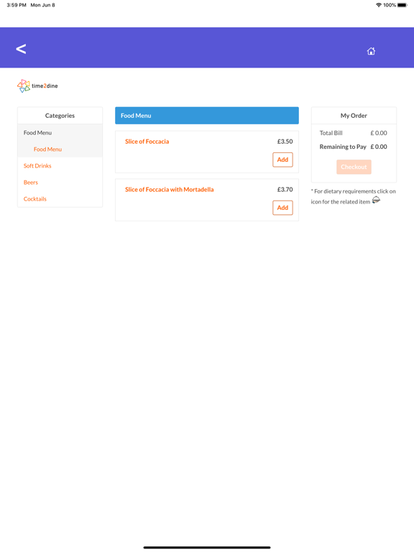Click the blue Food Menu header bar
The height and width of the screenshot is (552, 414).
pos(207,116)
